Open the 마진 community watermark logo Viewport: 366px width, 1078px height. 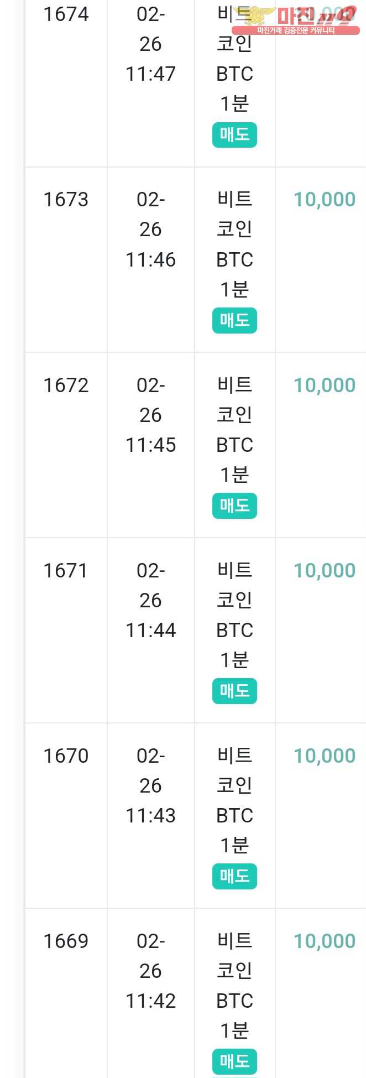[x=296, y=20]
